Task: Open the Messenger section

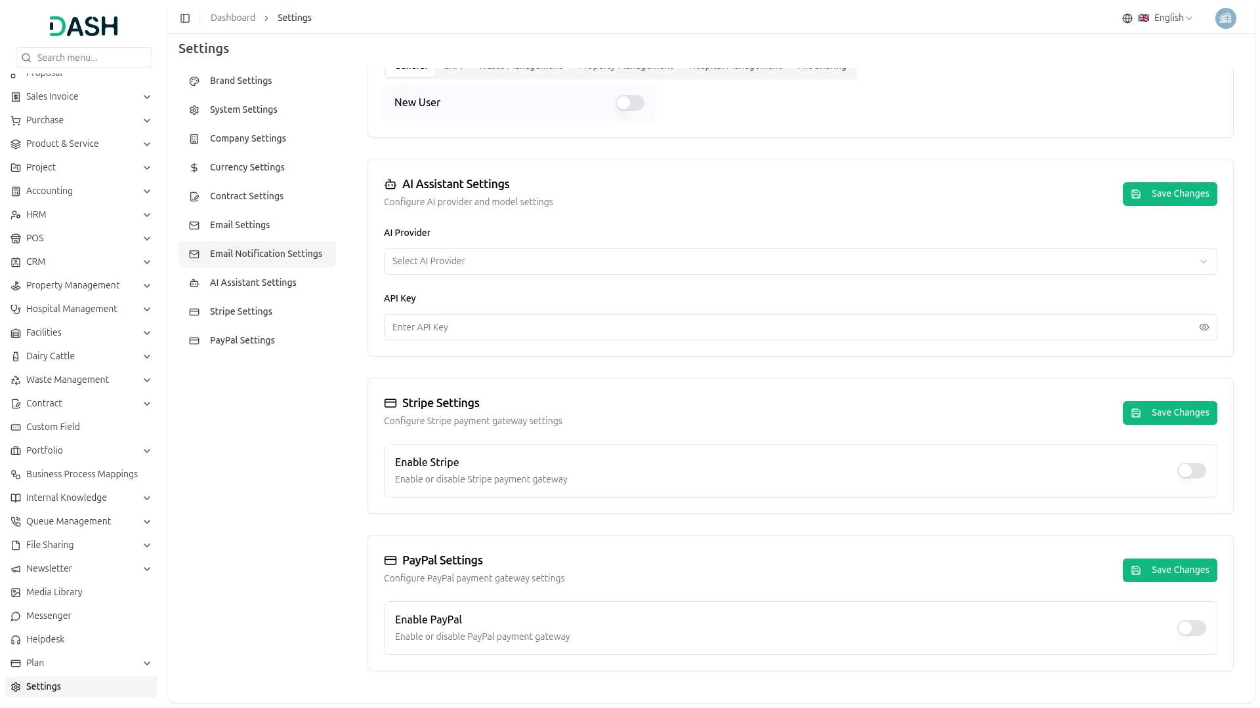Action: (x=48, y=616)
